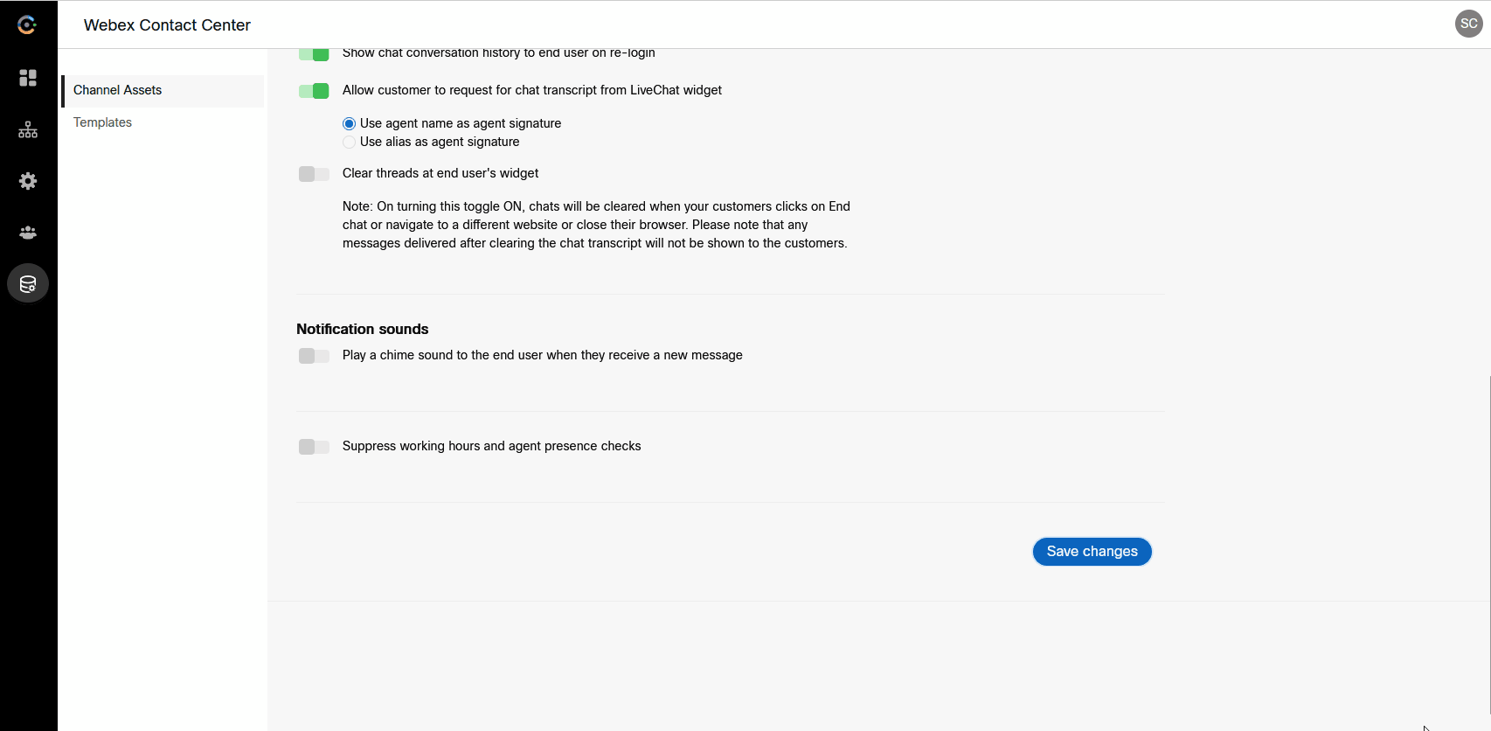Click the vertical scrollbar on the right edge

point(1489,525)
